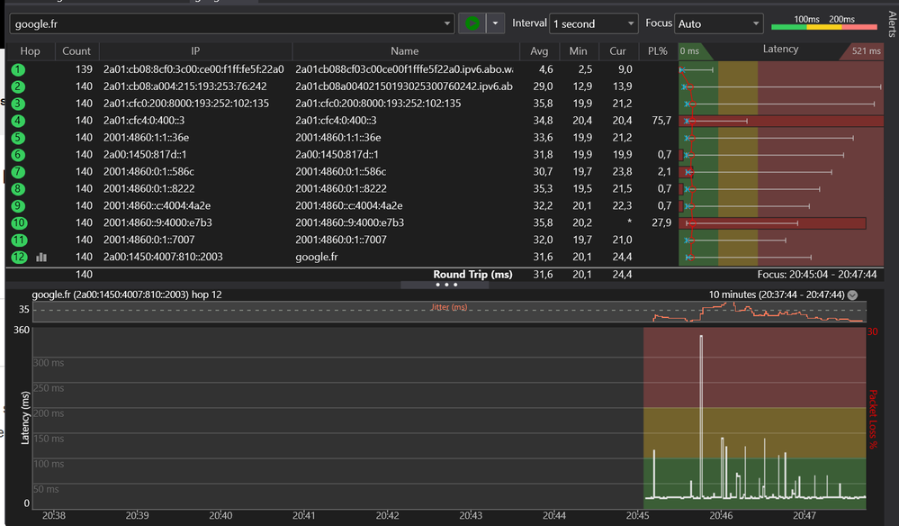Click the google.fr target address field
Image resolution: width=899 pixels, height=526 pixels.
tap(225, 24)
